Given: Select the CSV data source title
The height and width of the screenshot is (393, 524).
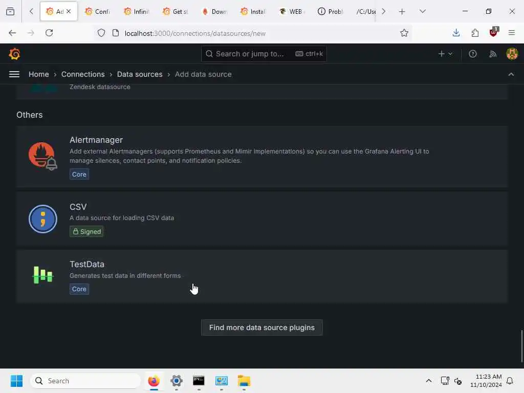Looking at the screenshot, I should (x=78, y=207).
